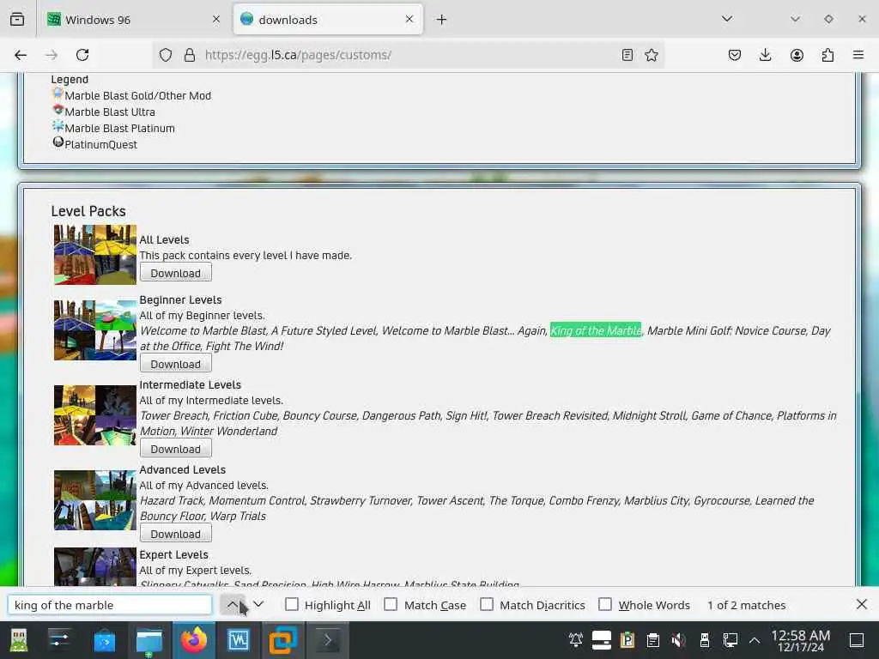Expand hidden system tray icons
This screenshot has height=659, width=879.
click(755, 640)
